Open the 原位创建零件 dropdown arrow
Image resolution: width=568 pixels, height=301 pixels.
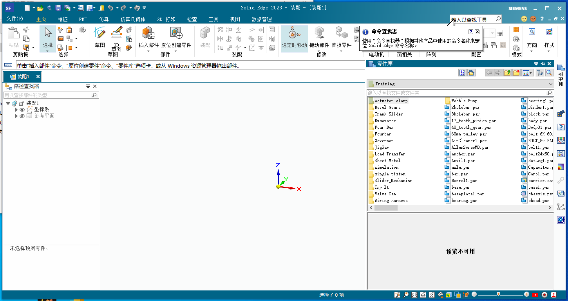(176, 51)
